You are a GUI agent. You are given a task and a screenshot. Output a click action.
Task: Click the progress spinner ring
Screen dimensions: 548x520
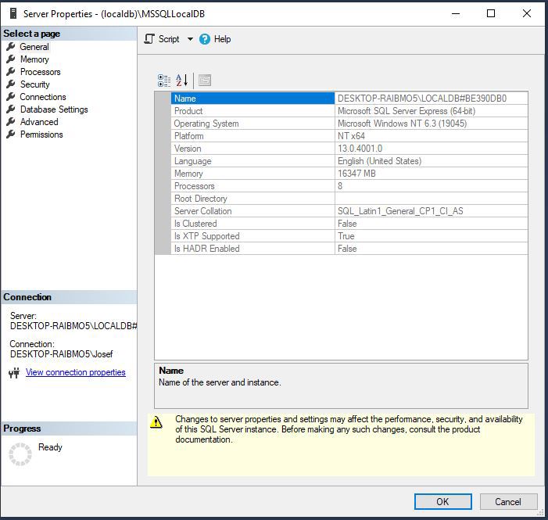tap(20, 454)
